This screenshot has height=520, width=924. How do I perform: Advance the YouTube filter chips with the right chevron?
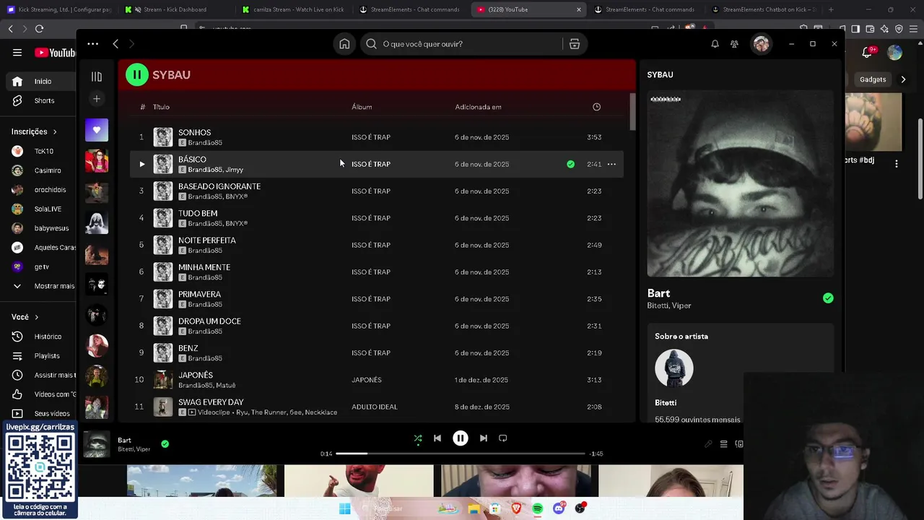903,79
